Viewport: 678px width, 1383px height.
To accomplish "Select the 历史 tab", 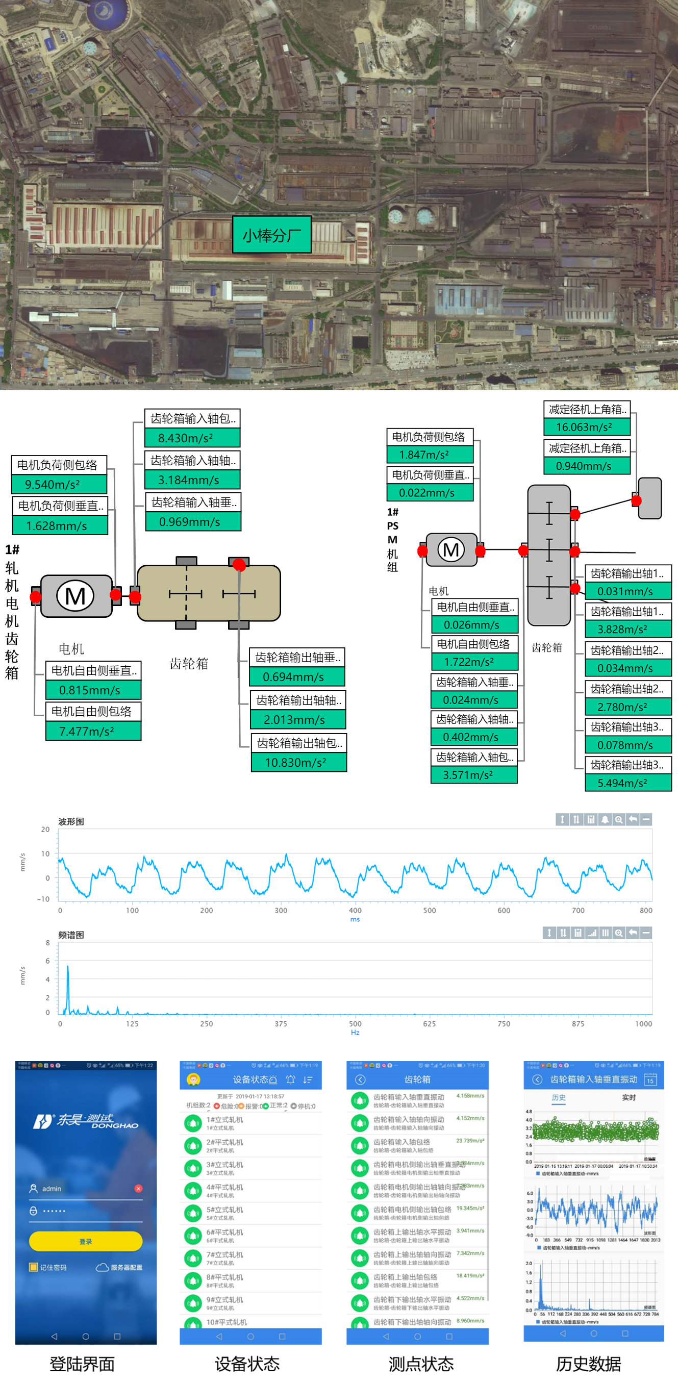I will (558, 1097).
